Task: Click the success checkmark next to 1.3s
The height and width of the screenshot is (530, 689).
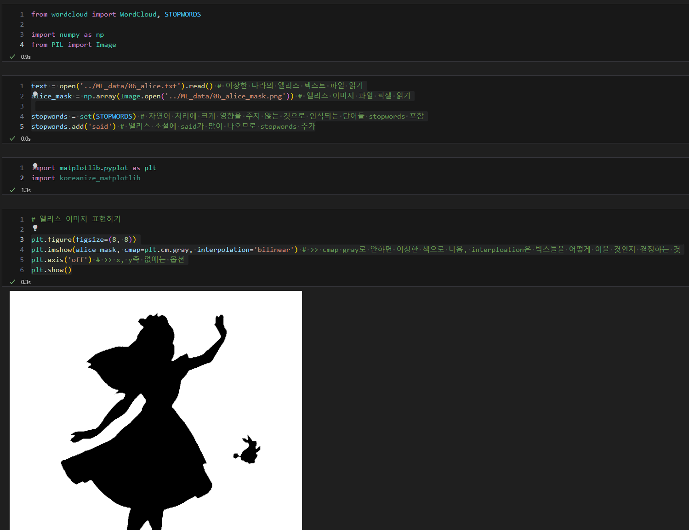Action: pyautogui.click(x=12, y=190)
